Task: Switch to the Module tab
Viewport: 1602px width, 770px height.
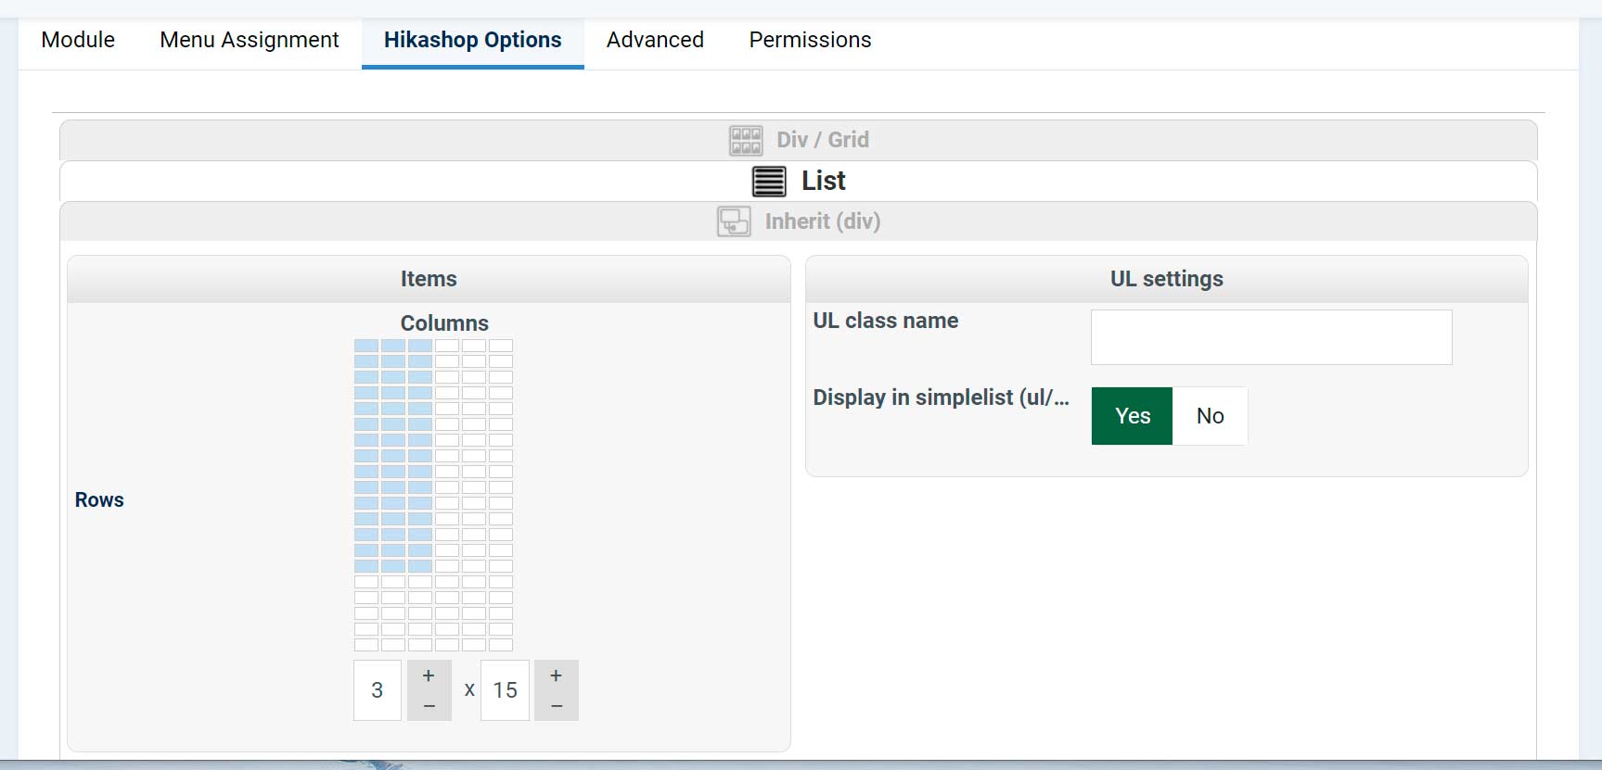Action: click(x=78, y=40)
